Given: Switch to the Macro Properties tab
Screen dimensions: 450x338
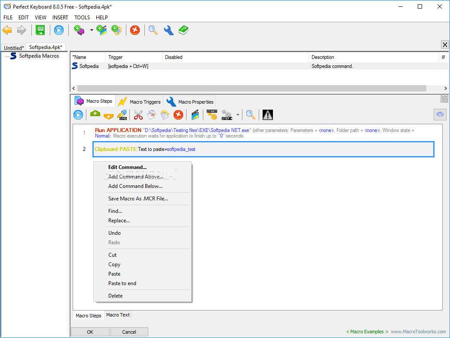Looking at the screenshot, I should (190, 101).
